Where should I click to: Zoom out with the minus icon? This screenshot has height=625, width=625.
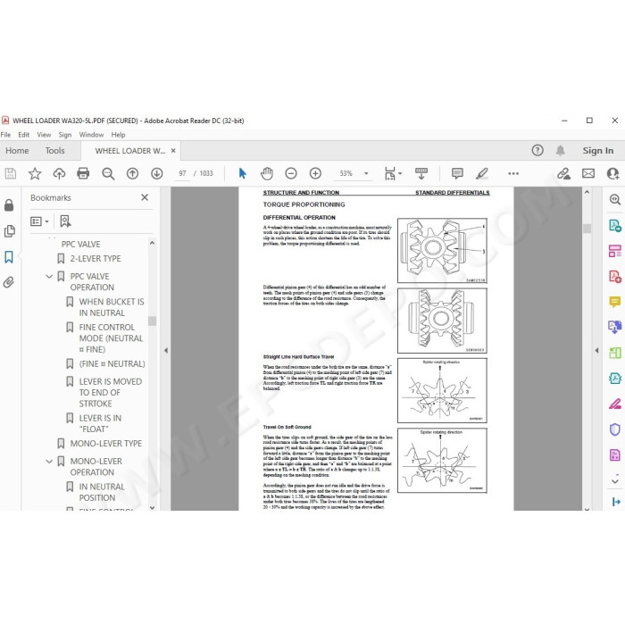click(291, 173)
